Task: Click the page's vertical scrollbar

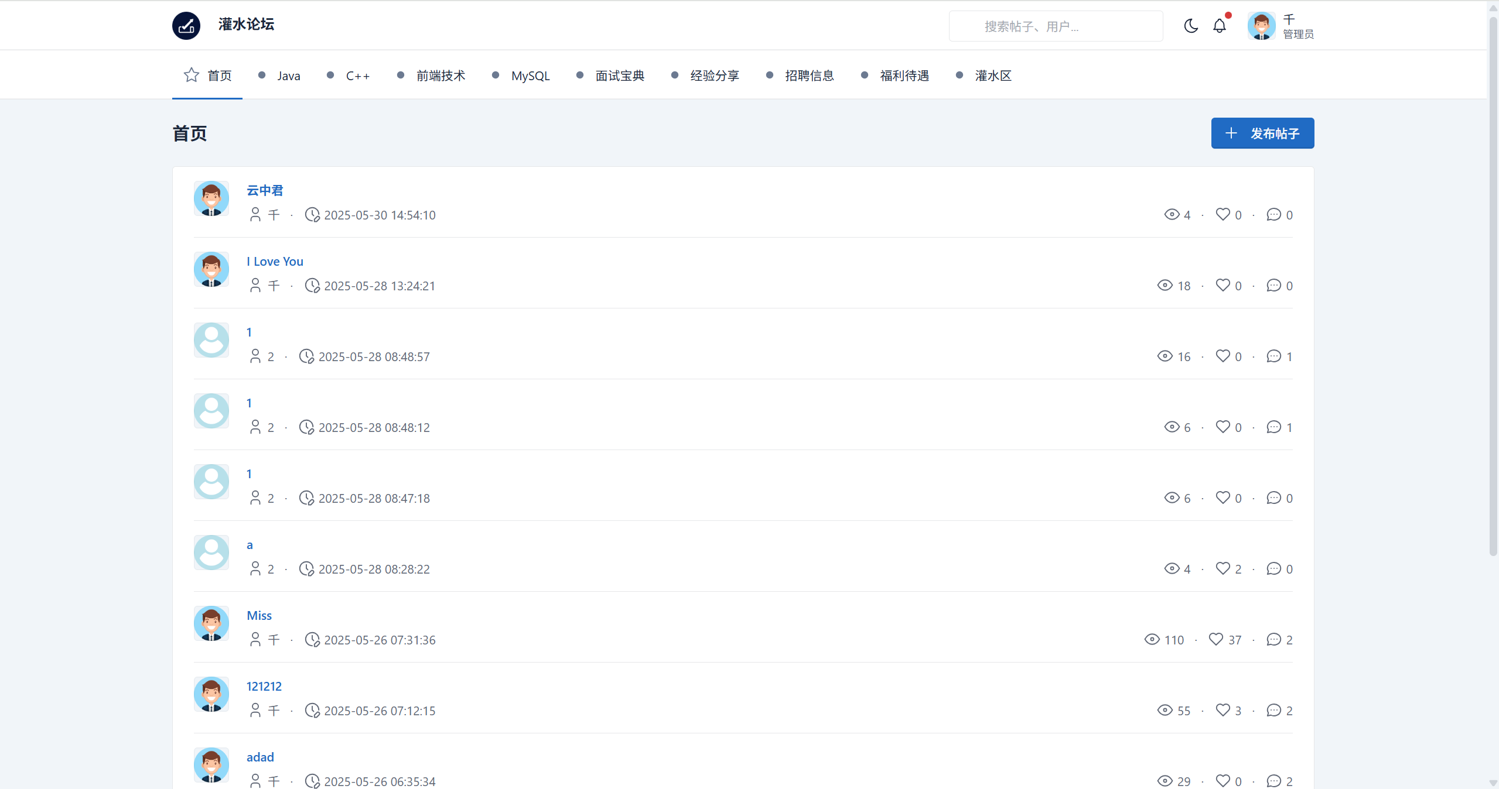Action: (x=1493, y=287)
